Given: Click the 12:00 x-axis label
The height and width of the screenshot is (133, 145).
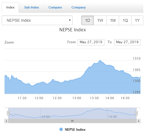Looking at the screenshot, I should pos(39,98).
